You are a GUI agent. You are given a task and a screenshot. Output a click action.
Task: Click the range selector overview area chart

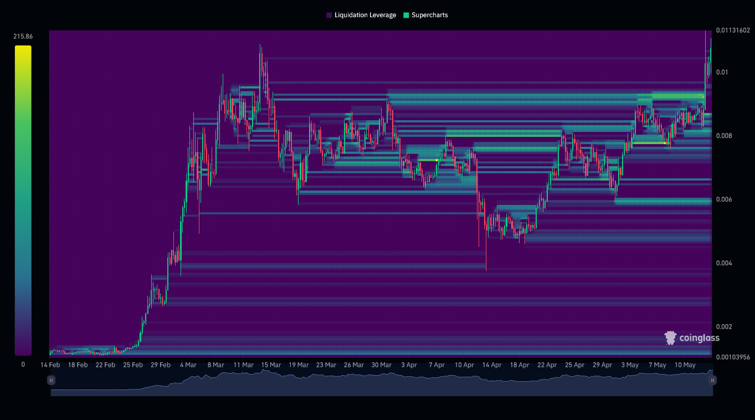tap(382, 385)
